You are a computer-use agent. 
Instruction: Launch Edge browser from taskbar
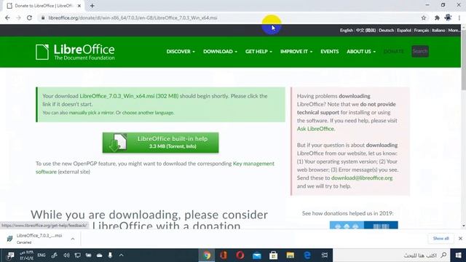(307, 255)
